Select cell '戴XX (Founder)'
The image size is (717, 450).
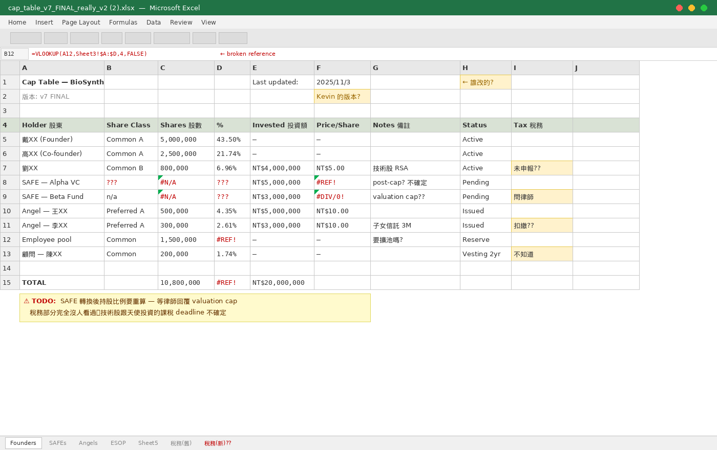[62, 140]
